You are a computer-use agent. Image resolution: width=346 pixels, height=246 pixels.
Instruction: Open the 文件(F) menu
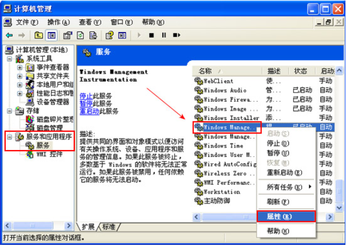27,22
